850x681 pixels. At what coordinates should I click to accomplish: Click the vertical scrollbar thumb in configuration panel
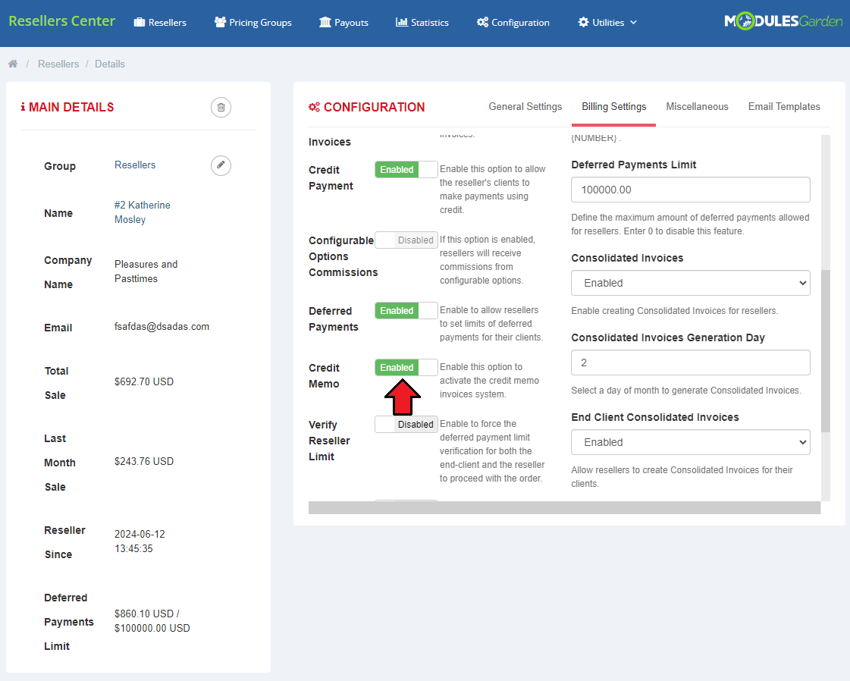[x=826, y=351]
